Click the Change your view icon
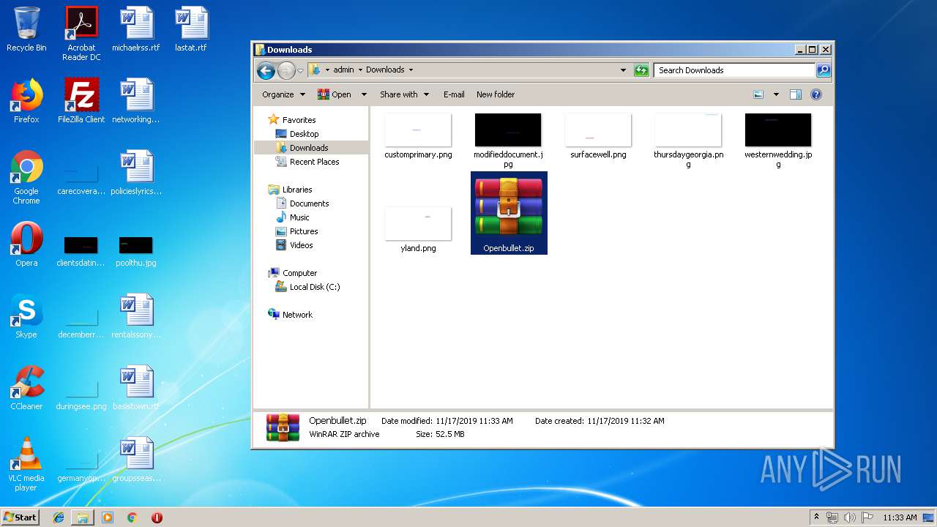This screenshot has width=937, height=527. (758, 94)
